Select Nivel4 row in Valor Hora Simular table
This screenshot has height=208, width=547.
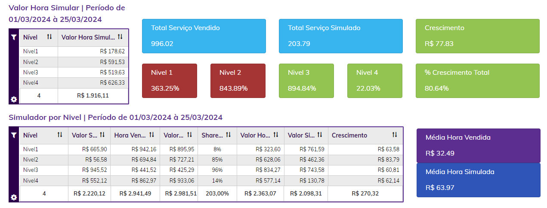click(69, 83)
